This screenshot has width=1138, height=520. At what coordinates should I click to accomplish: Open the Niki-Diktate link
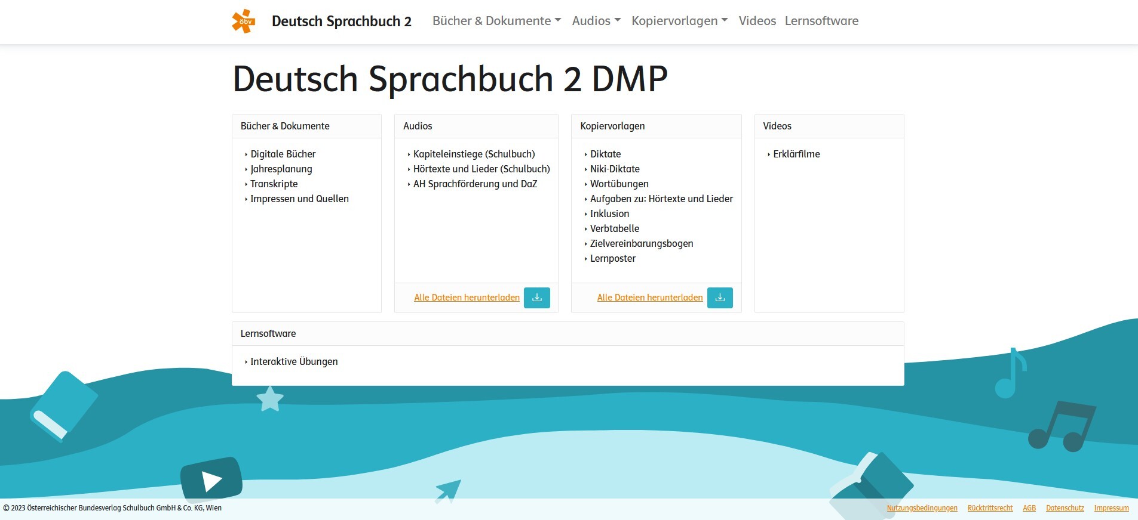(615, 169)
